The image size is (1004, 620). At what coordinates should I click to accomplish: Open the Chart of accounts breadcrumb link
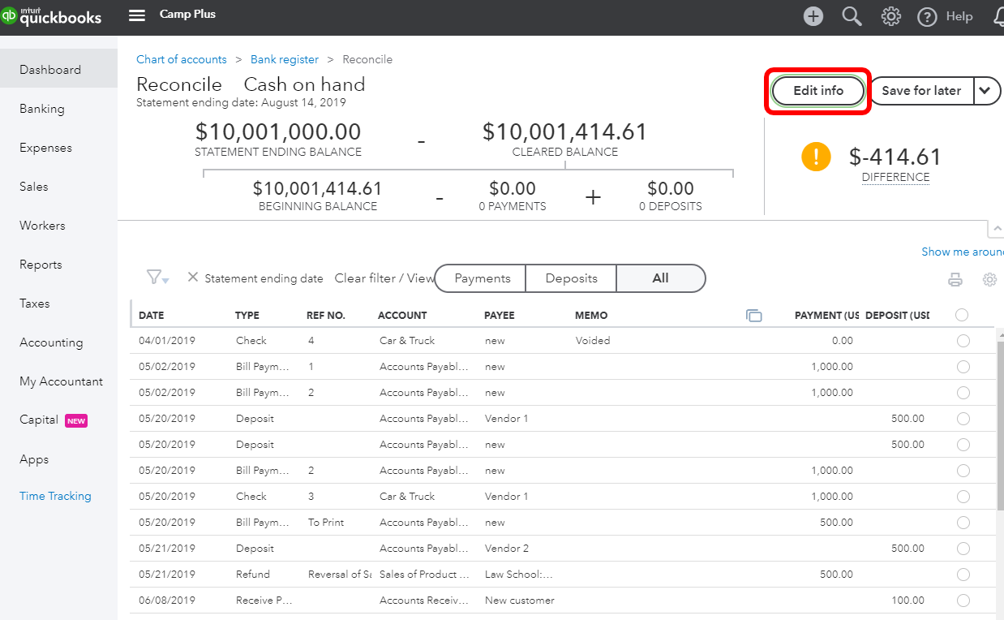point(181,59)
